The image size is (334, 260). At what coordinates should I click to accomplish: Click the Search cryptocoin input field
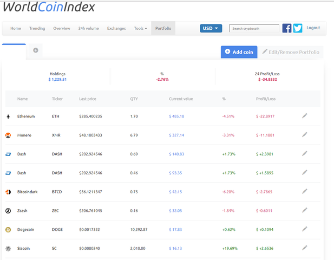[x=254, y=28]
